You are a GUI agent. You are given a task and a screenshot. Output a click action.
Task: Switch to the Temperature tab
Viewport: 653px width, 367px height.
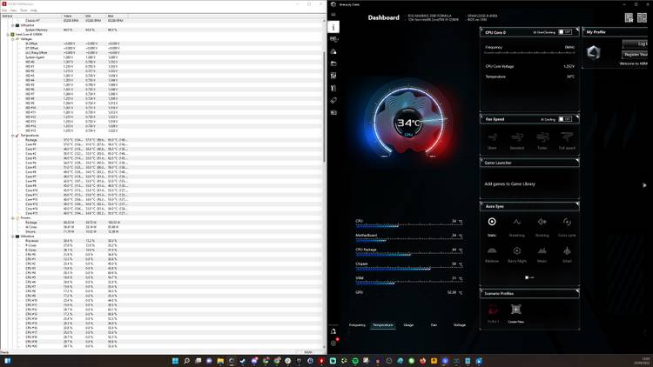coord(383,325)
